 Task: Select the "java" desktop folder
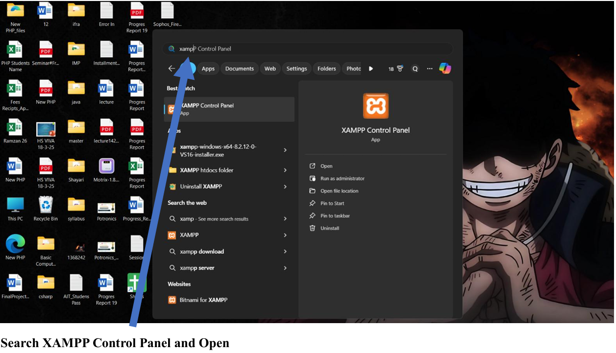(x=76, y=92)
